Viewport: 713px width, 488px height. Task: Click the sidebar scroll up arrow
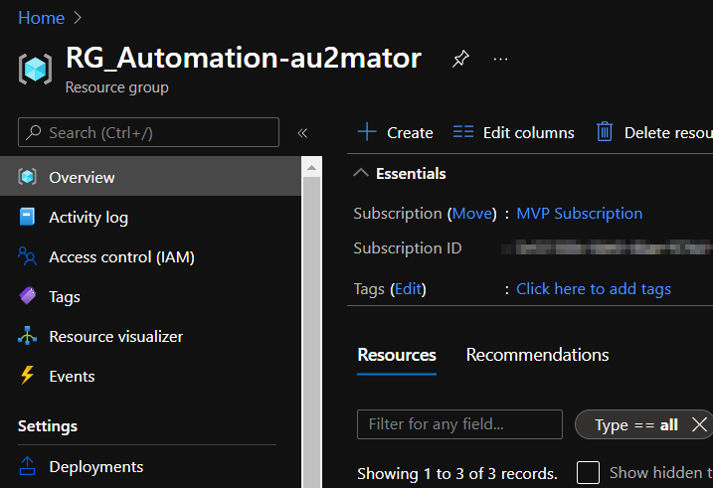311,167
